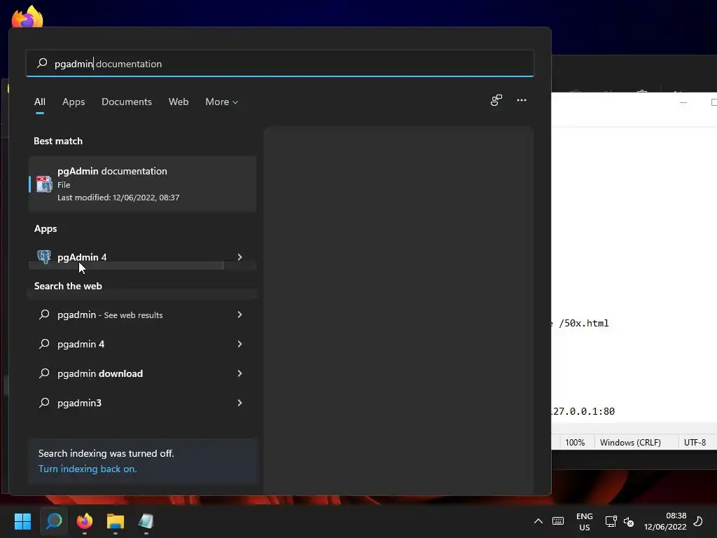Expand chevron for 'pgadmin' web results
717x538 pixels.
click(239, 315)
